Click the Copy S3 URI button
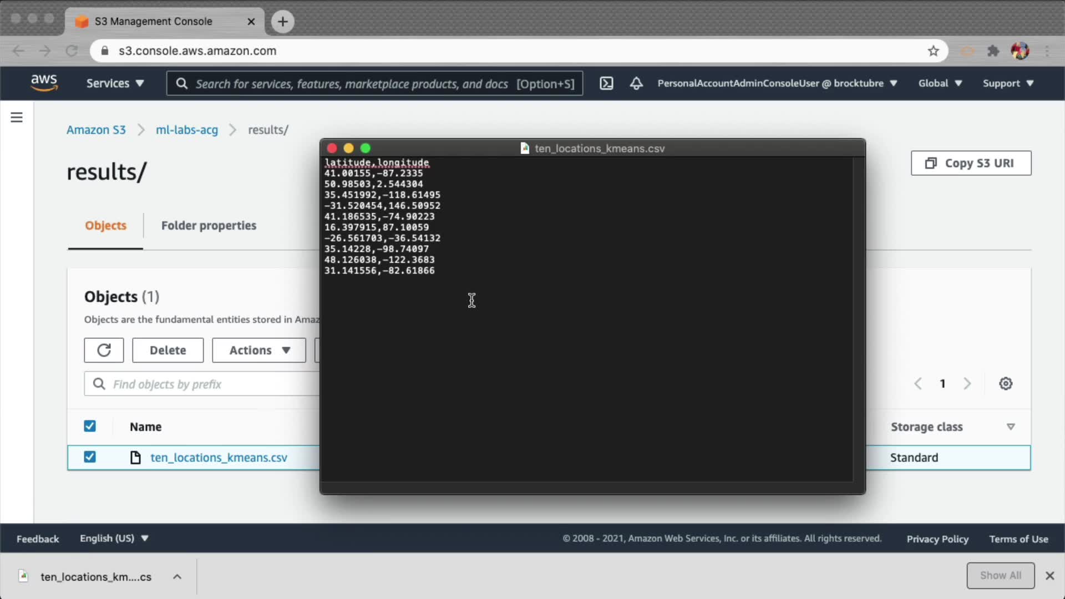This screenshot has height=599, width=1065. click(x=971, y=163)
